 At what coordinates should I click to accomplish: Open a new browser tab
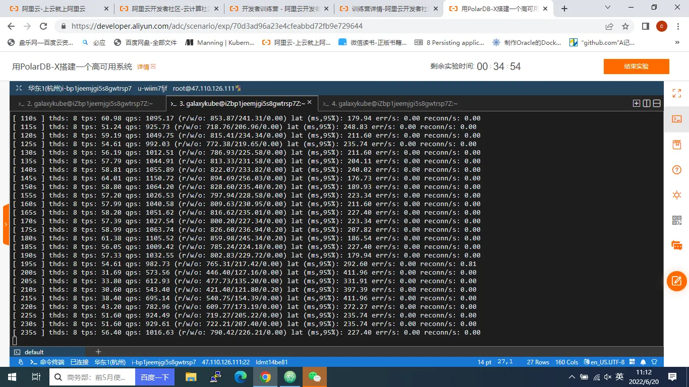tap(564, 9)
